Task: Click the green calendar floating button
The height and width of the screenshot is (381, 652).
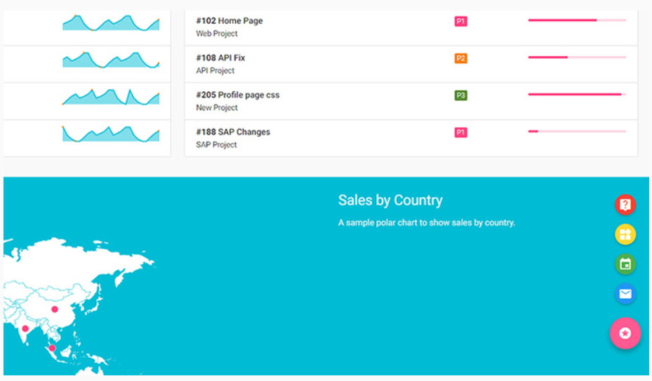Action: (x=625, y=265)
